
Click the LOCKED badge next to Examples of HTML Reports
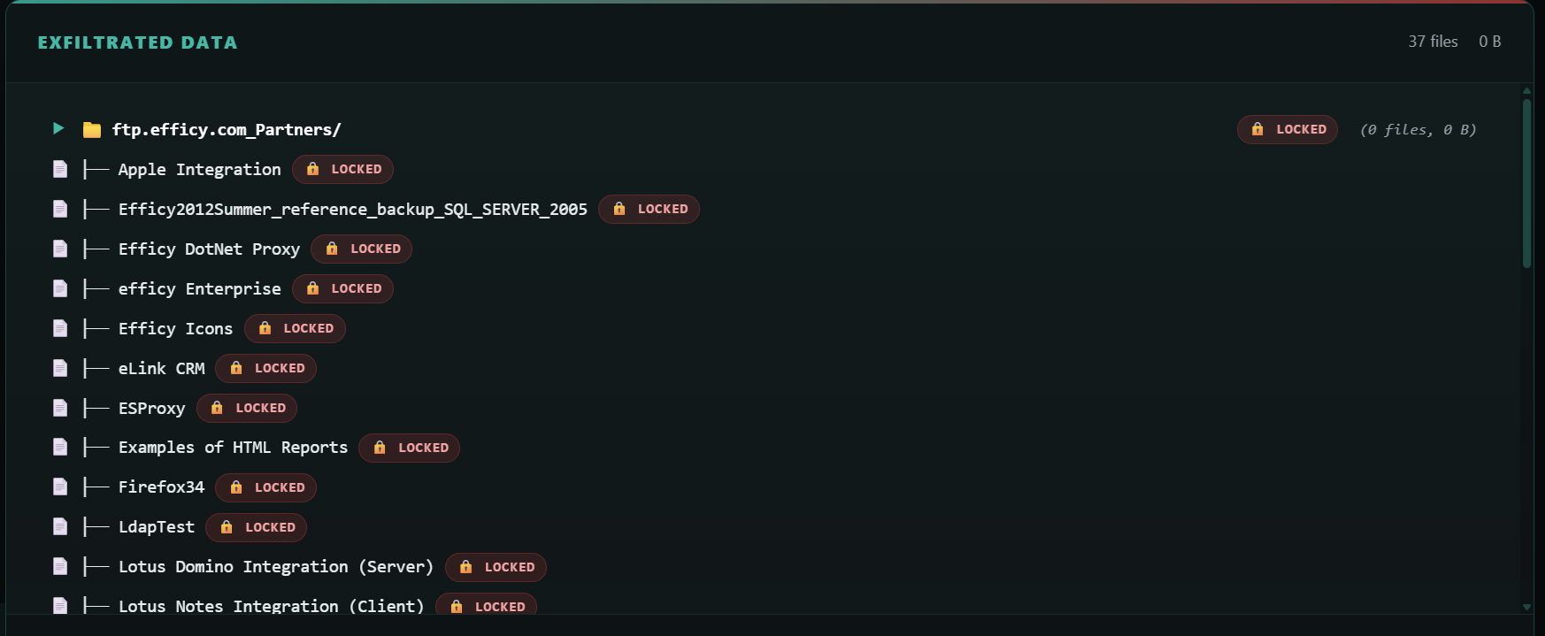click(409, 448)
